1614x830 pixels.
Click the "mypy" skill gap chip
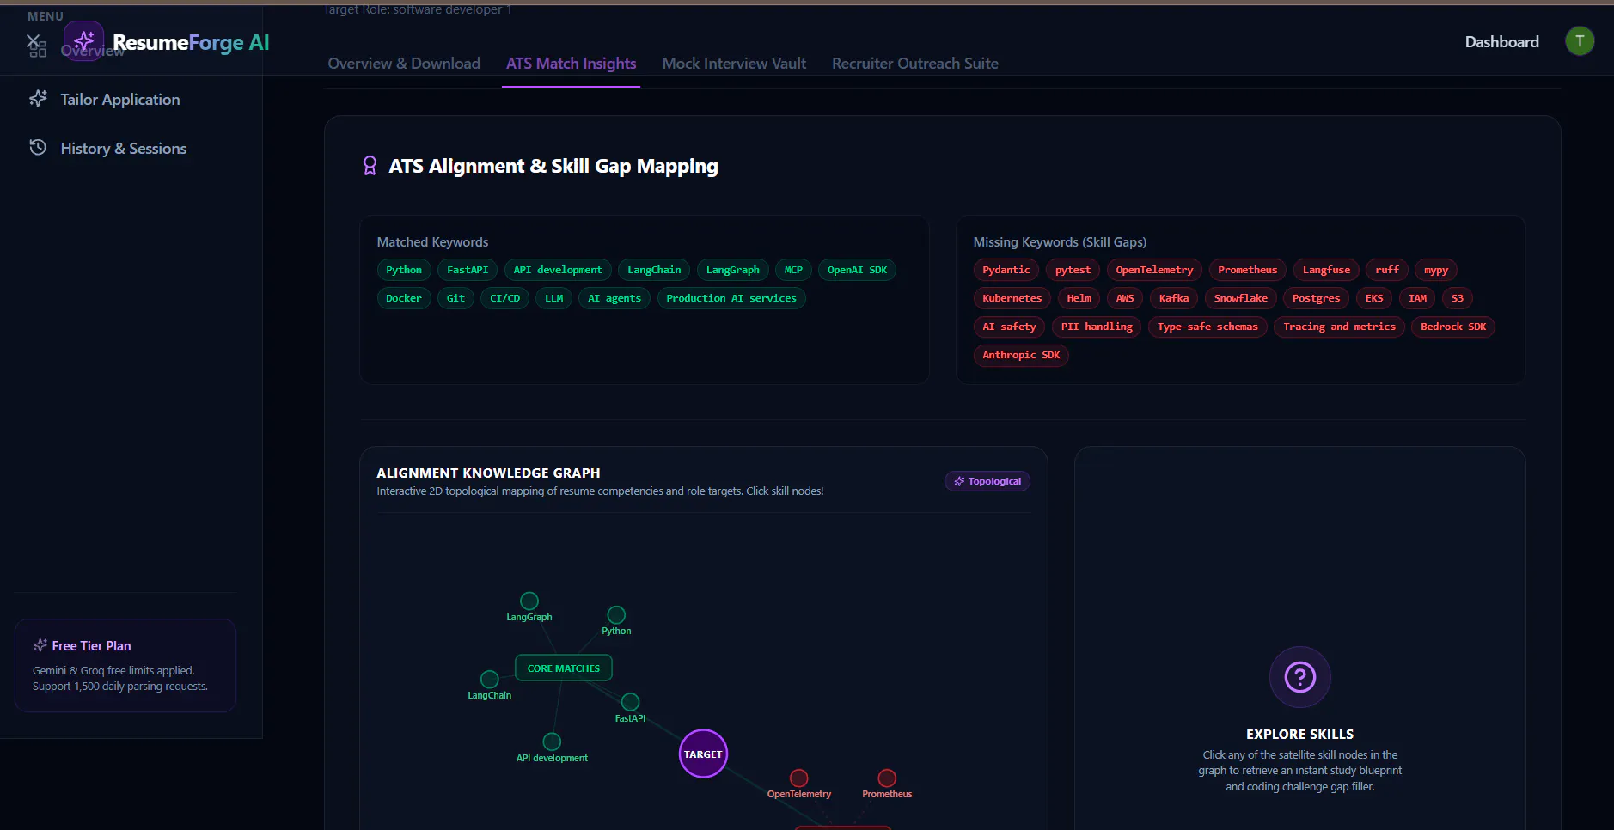point(1436,270)
